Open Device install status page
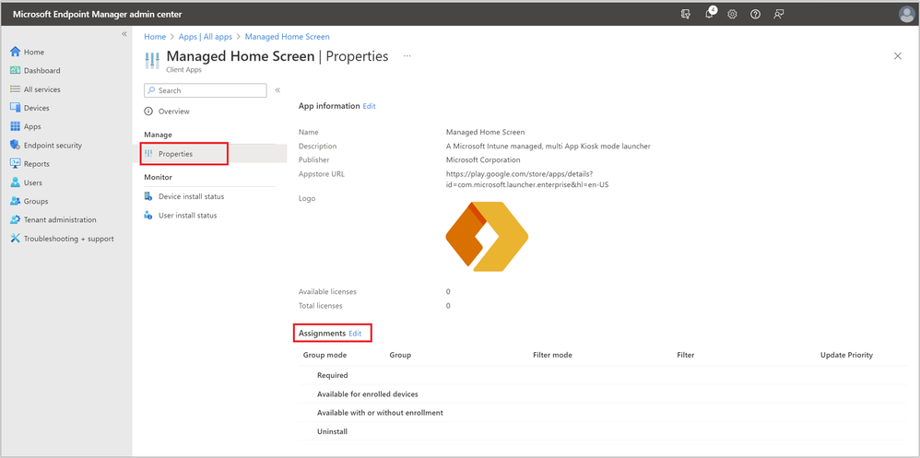 (191, 196)
